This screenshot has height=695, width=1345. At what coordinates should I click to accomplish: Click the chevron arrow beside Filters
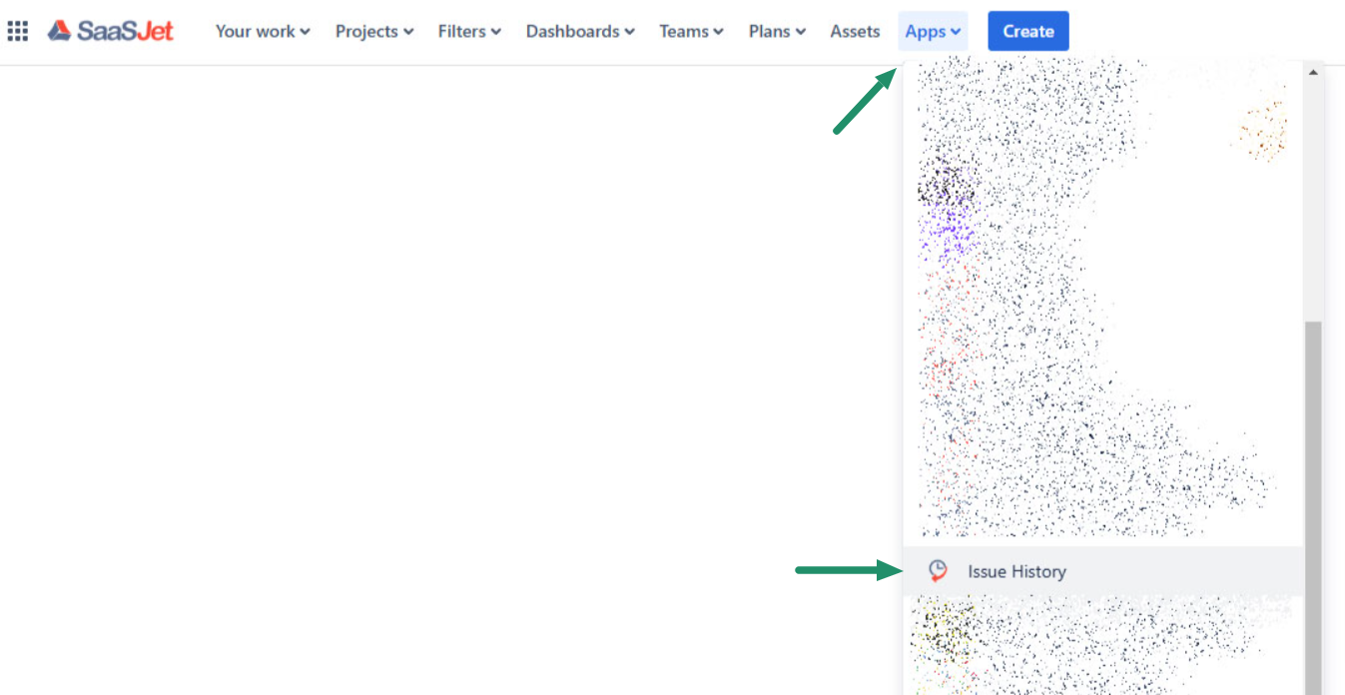tap(496, 32)
